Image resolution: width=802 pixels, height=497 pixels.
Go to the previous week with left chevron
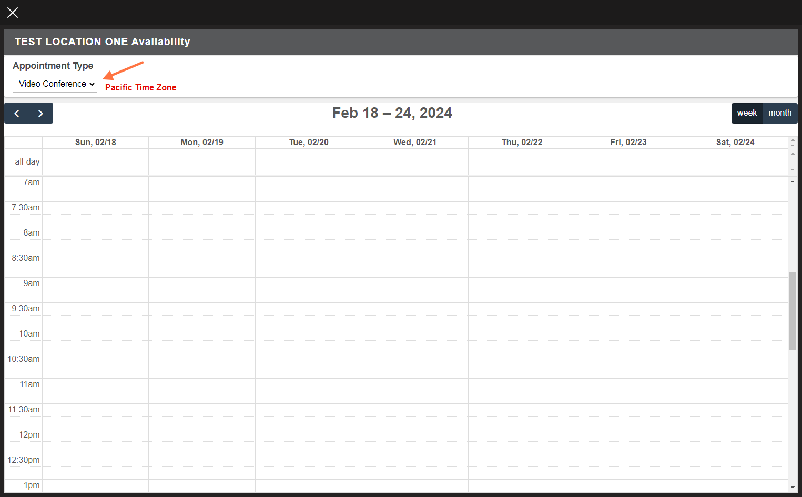[17, 114]
